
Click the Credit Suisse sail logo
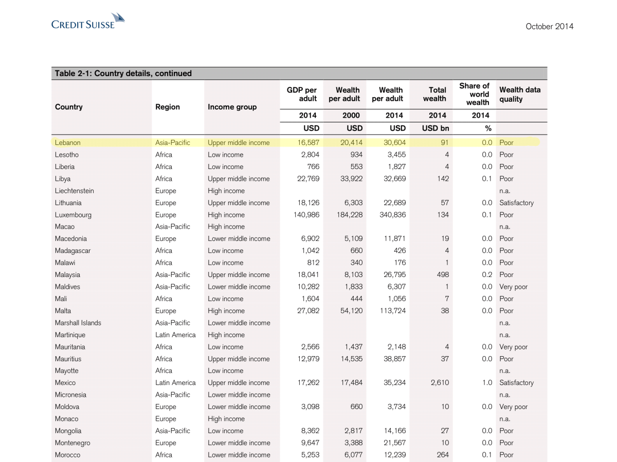click(118, 18)
